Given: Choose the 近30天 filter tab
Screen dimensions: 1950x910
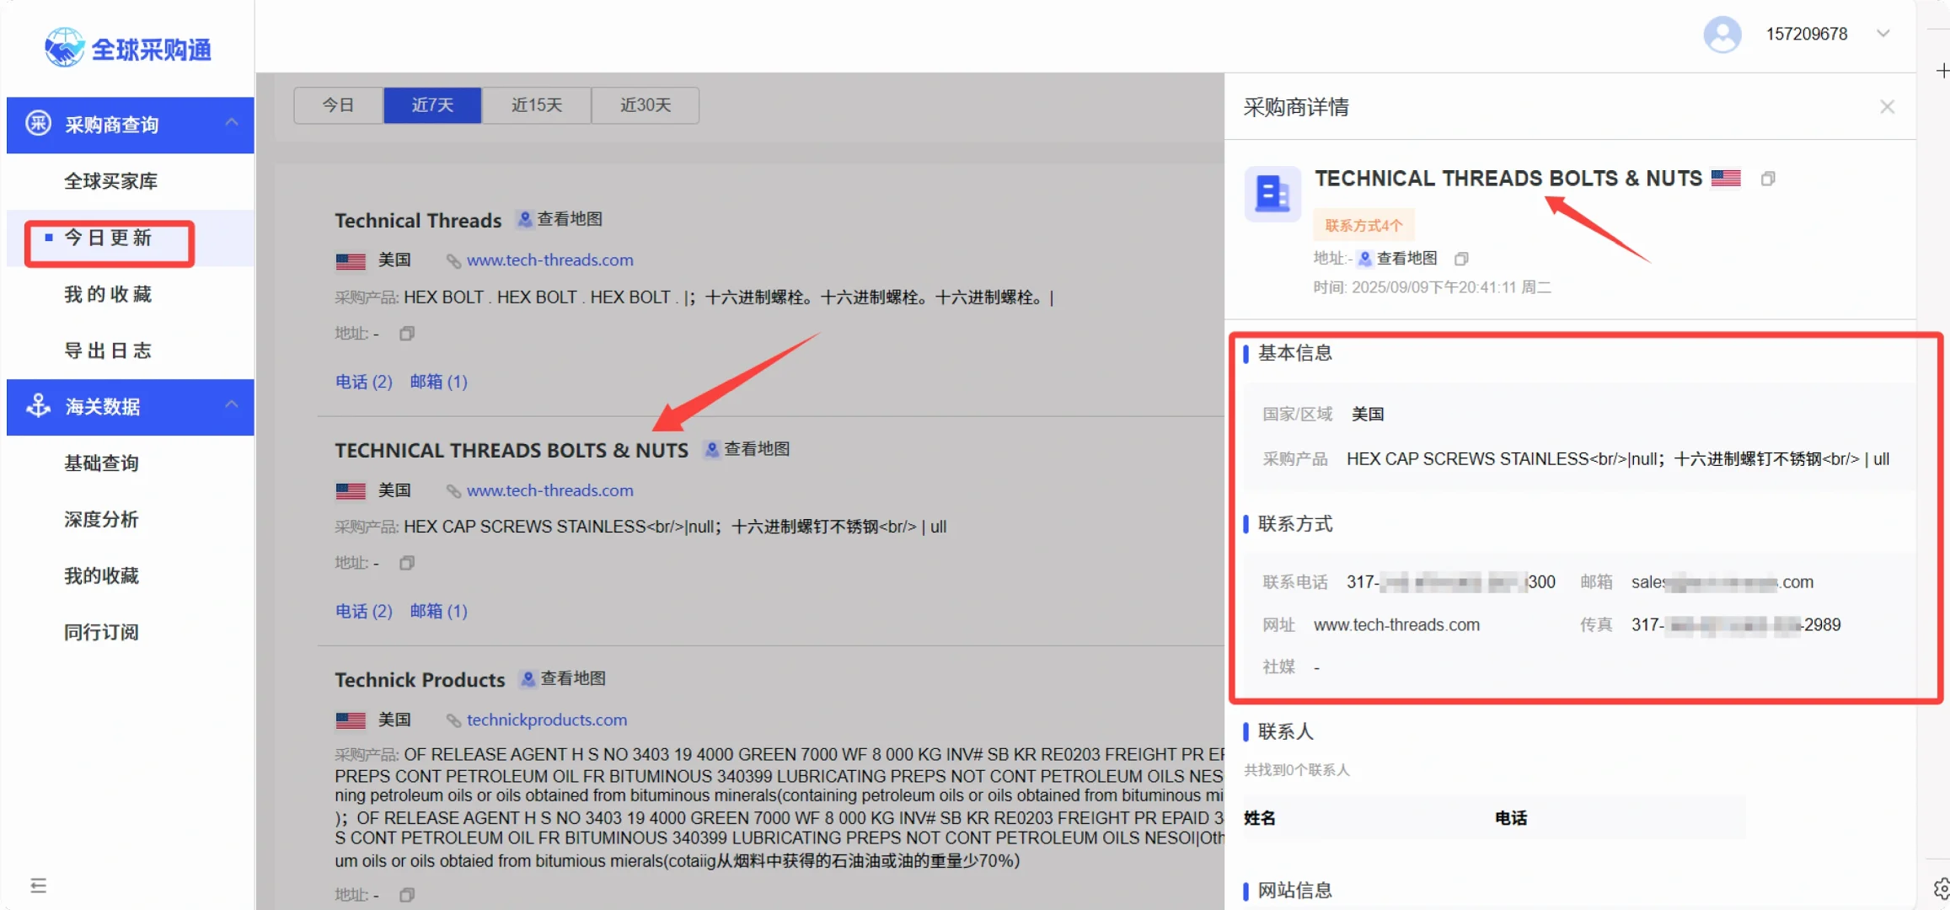Looking at the screenshot, I should coord(646,105).
